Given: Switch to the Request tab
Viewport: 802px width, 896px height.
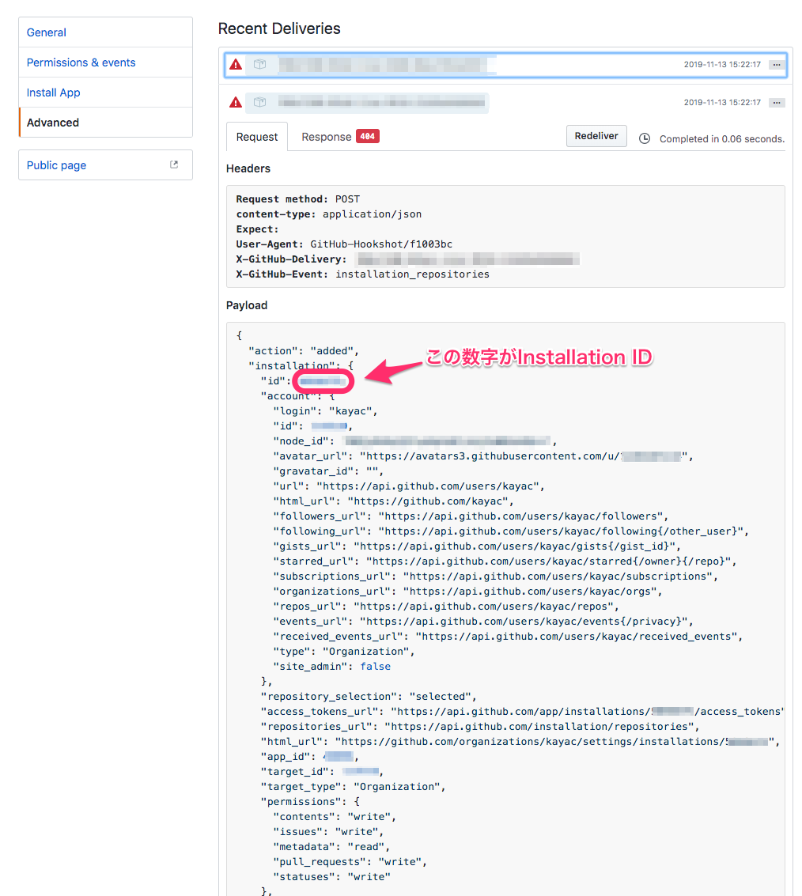Looking at the screenshot, I should tap(257, 137).
